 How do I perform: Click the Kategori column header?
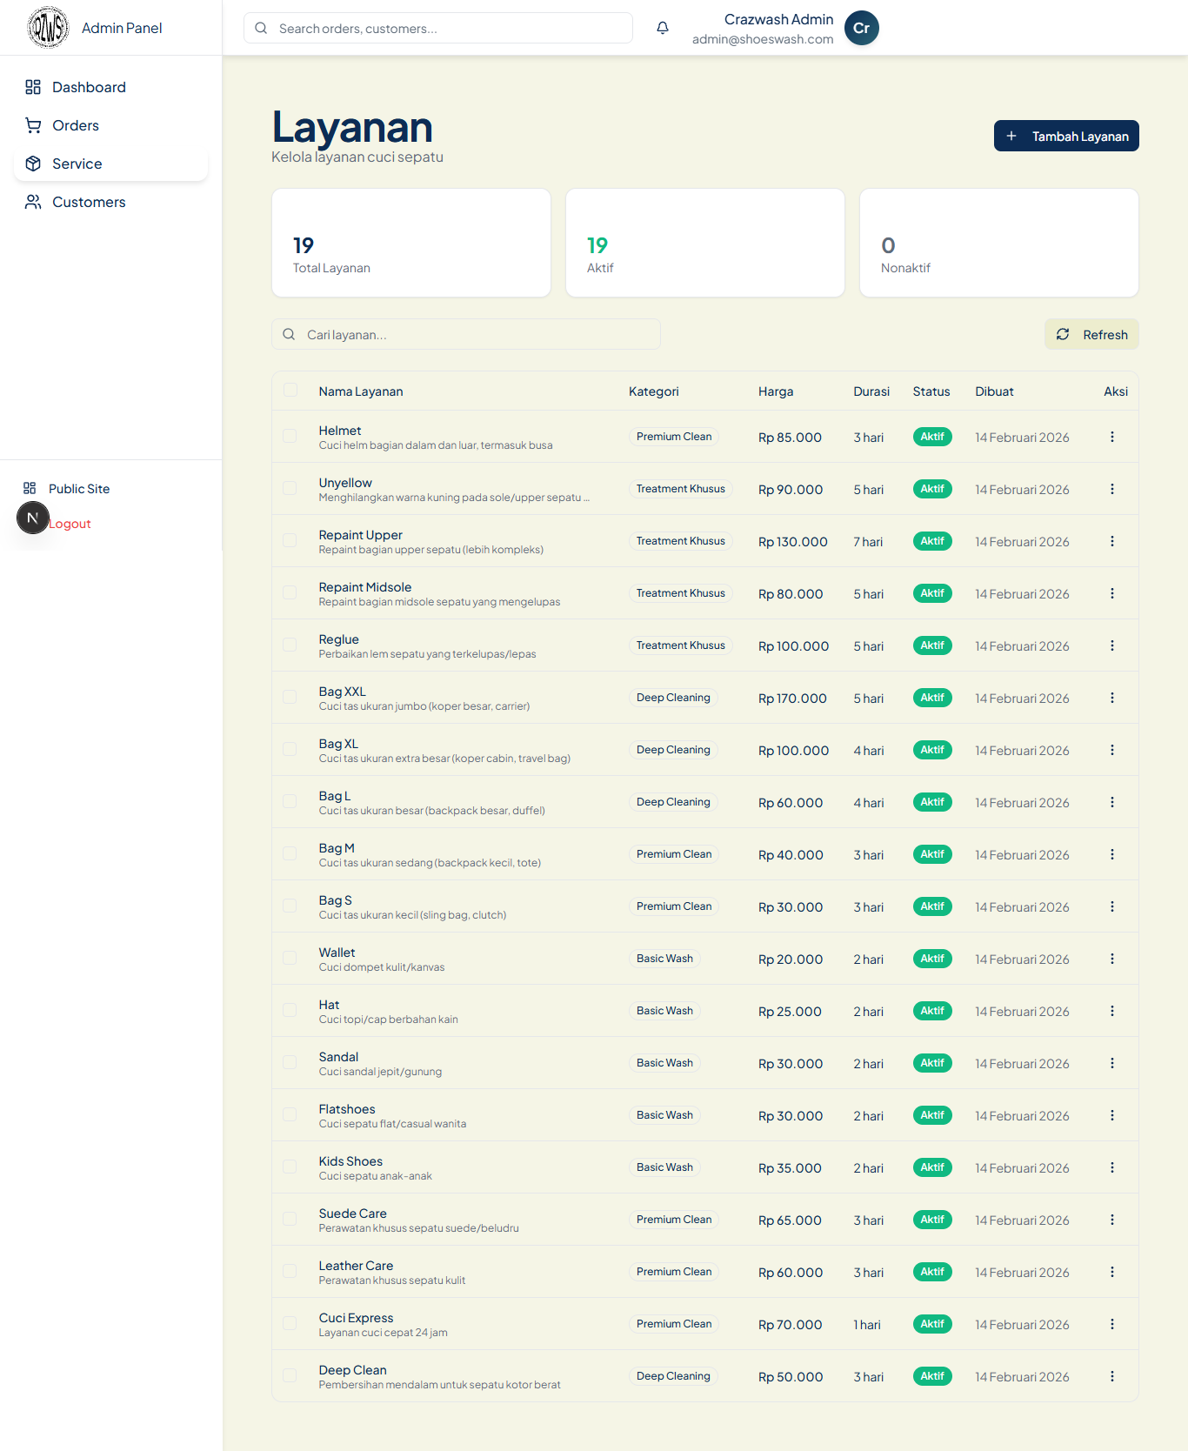pos(654,391)
